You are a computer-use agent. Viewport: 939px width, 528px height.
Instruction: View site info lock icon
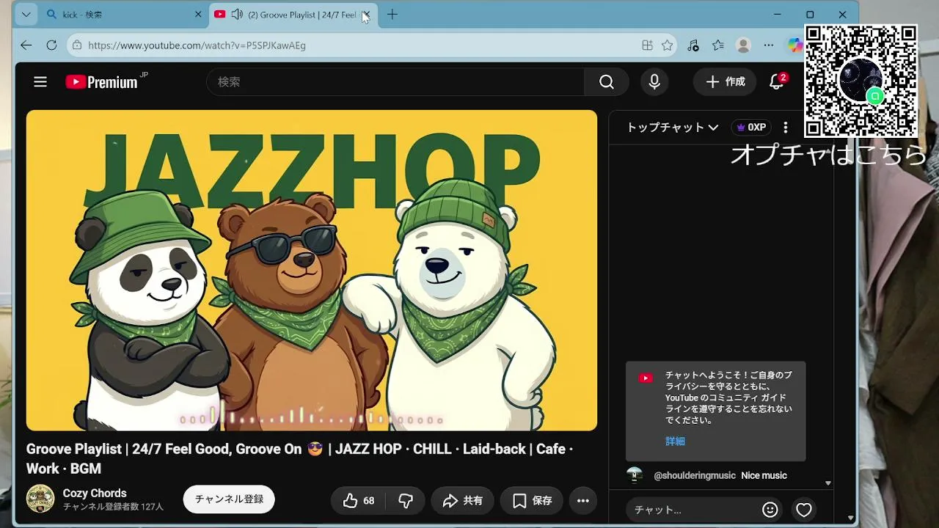[x=77, y=45]
